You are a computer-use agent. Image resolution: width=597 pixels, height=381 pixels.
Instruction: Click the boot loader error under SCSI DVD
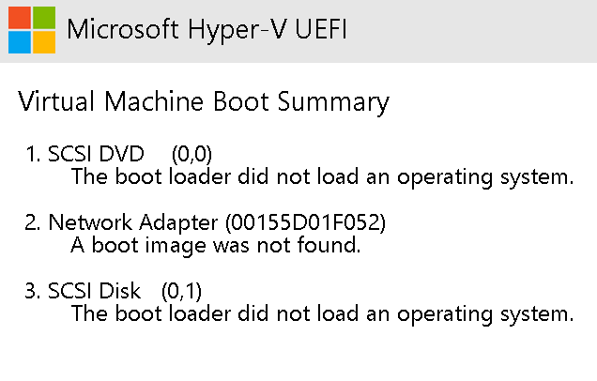[x=322, y=175]
